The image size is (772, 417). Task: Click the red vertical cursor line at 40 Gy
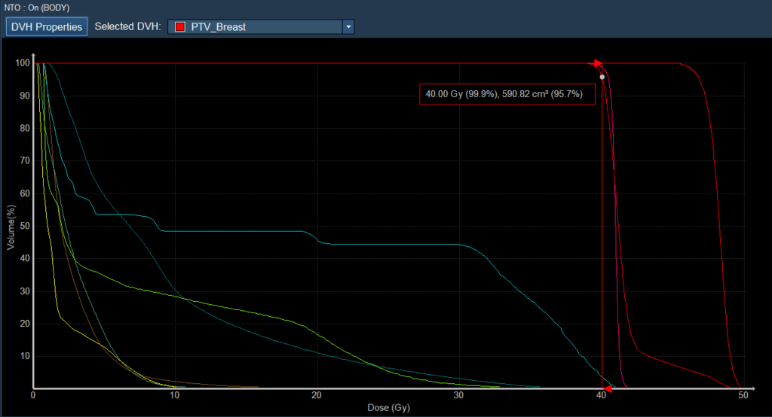[602, 226]
